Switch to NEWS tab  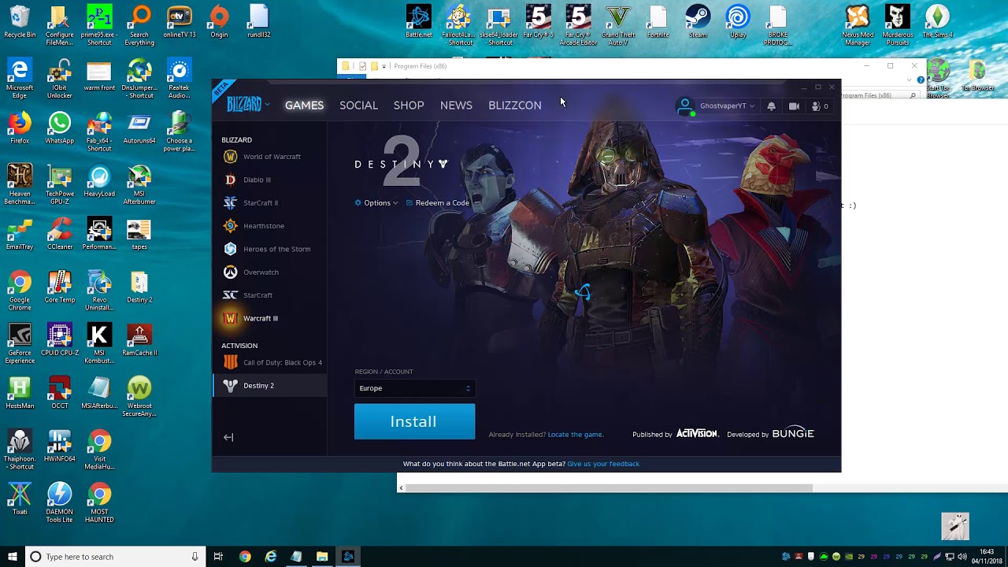456,106
